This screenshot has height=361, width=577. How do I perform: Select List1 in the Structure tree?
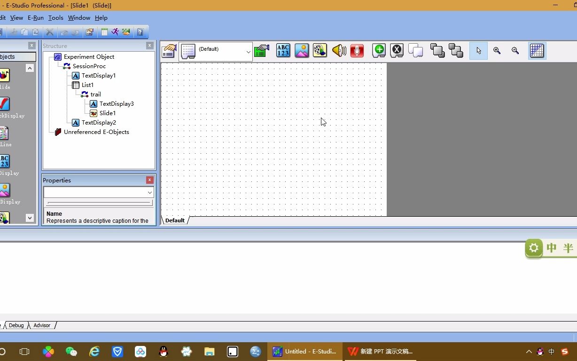click(x=87, y=85)
